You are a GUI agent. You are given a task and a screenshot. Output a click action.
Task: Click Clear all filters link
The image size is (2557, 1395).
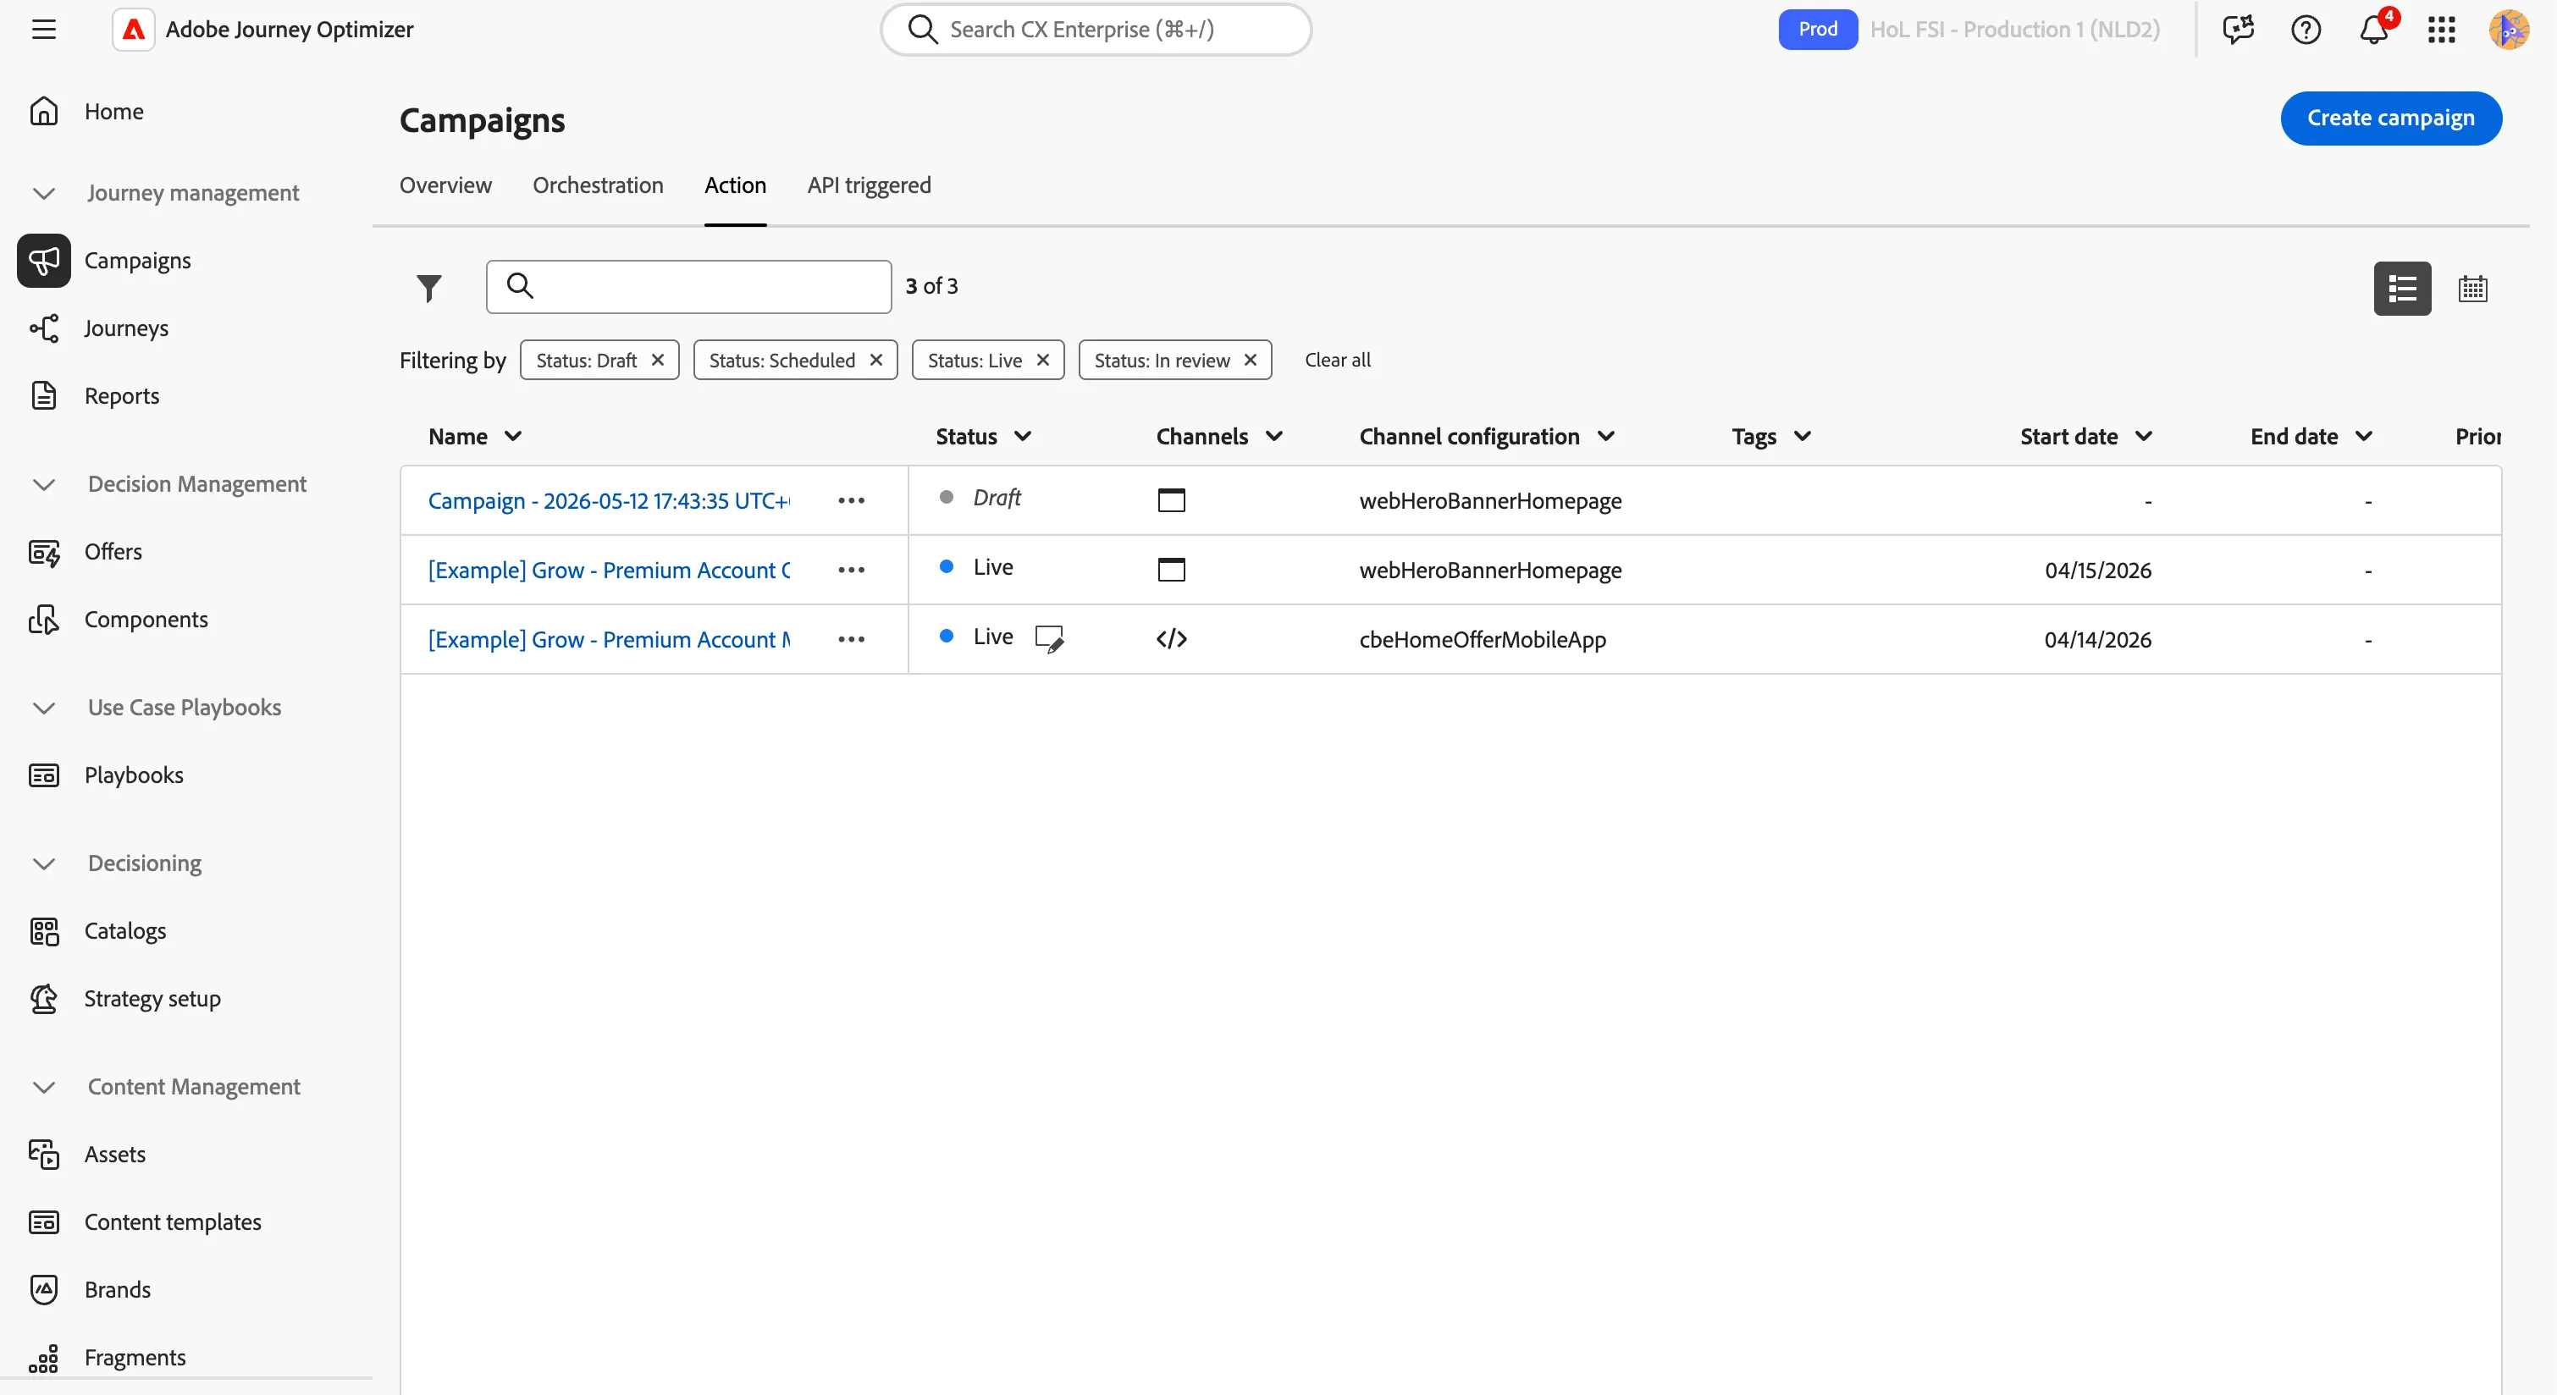pyautogui.click(x=1337, y=360)
